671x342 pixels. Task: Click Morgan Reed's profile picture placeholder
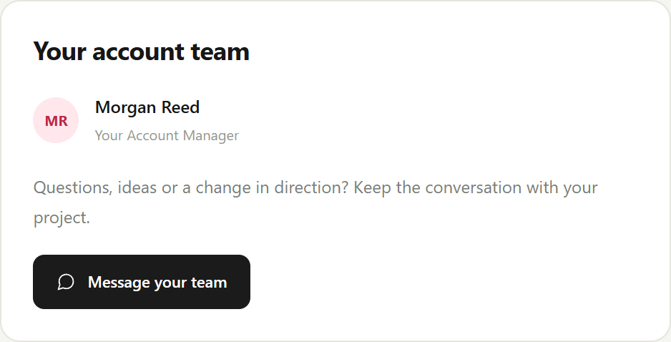click(x=56, y=120)
